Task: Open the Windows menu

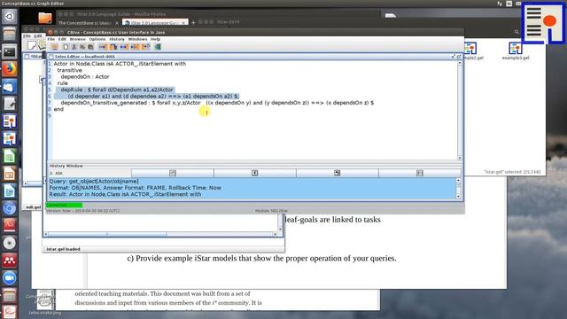Action: [x=138, y=39]
